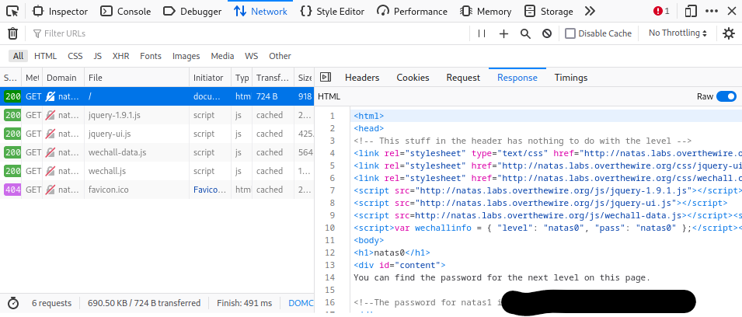Open the network search magnifier
Viewport: 742px width, 317px height.
pos(525,33)
